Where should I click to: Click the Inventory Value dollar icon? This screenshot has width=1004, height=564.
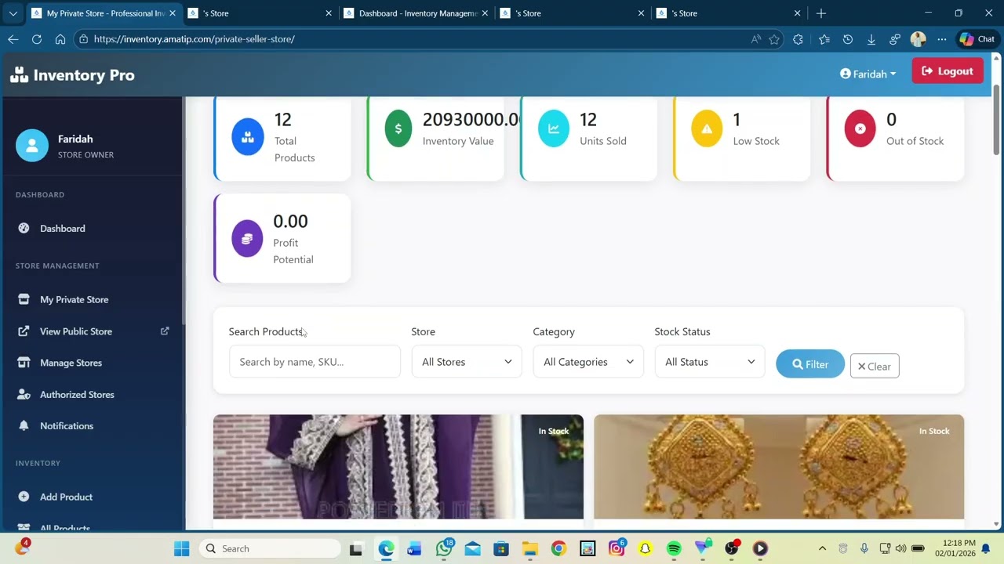[398, 129]
